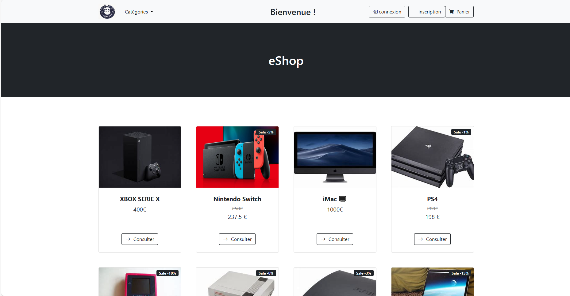Click the Sale -1% badge on PS4

(x=461, y=132)
